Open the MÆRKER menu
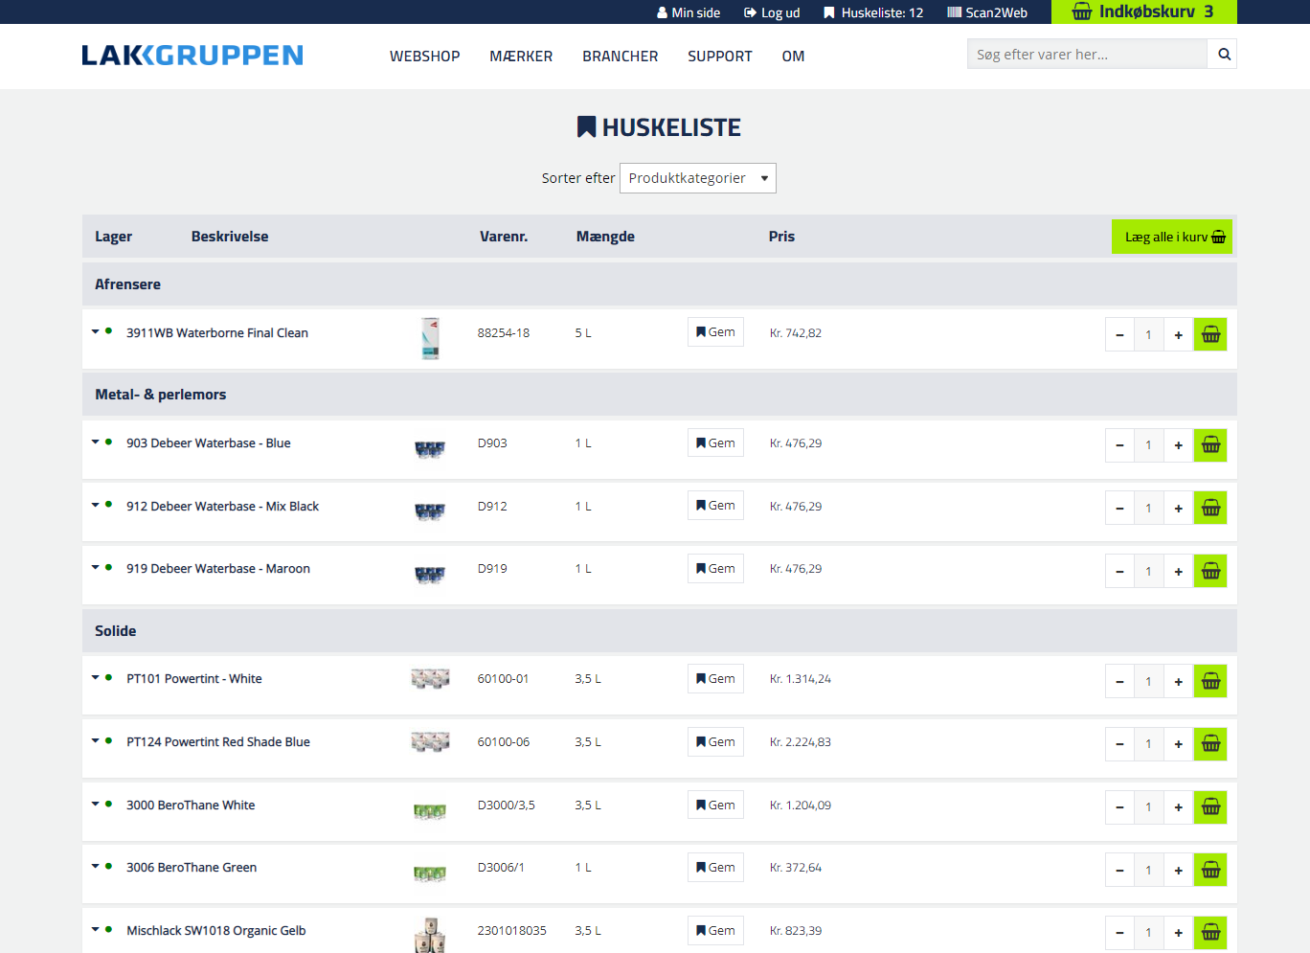 [521, 57]
